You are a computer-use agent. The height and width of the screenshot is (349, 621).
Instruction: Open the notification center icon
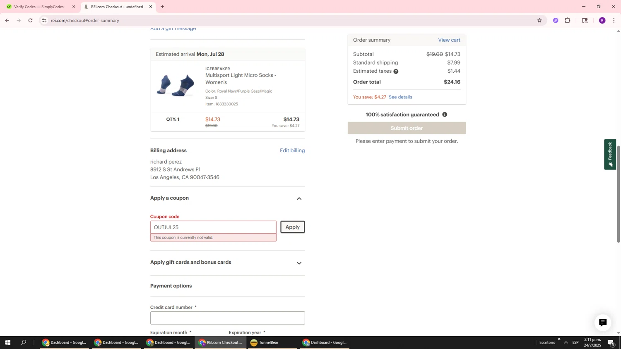point(611,342)
